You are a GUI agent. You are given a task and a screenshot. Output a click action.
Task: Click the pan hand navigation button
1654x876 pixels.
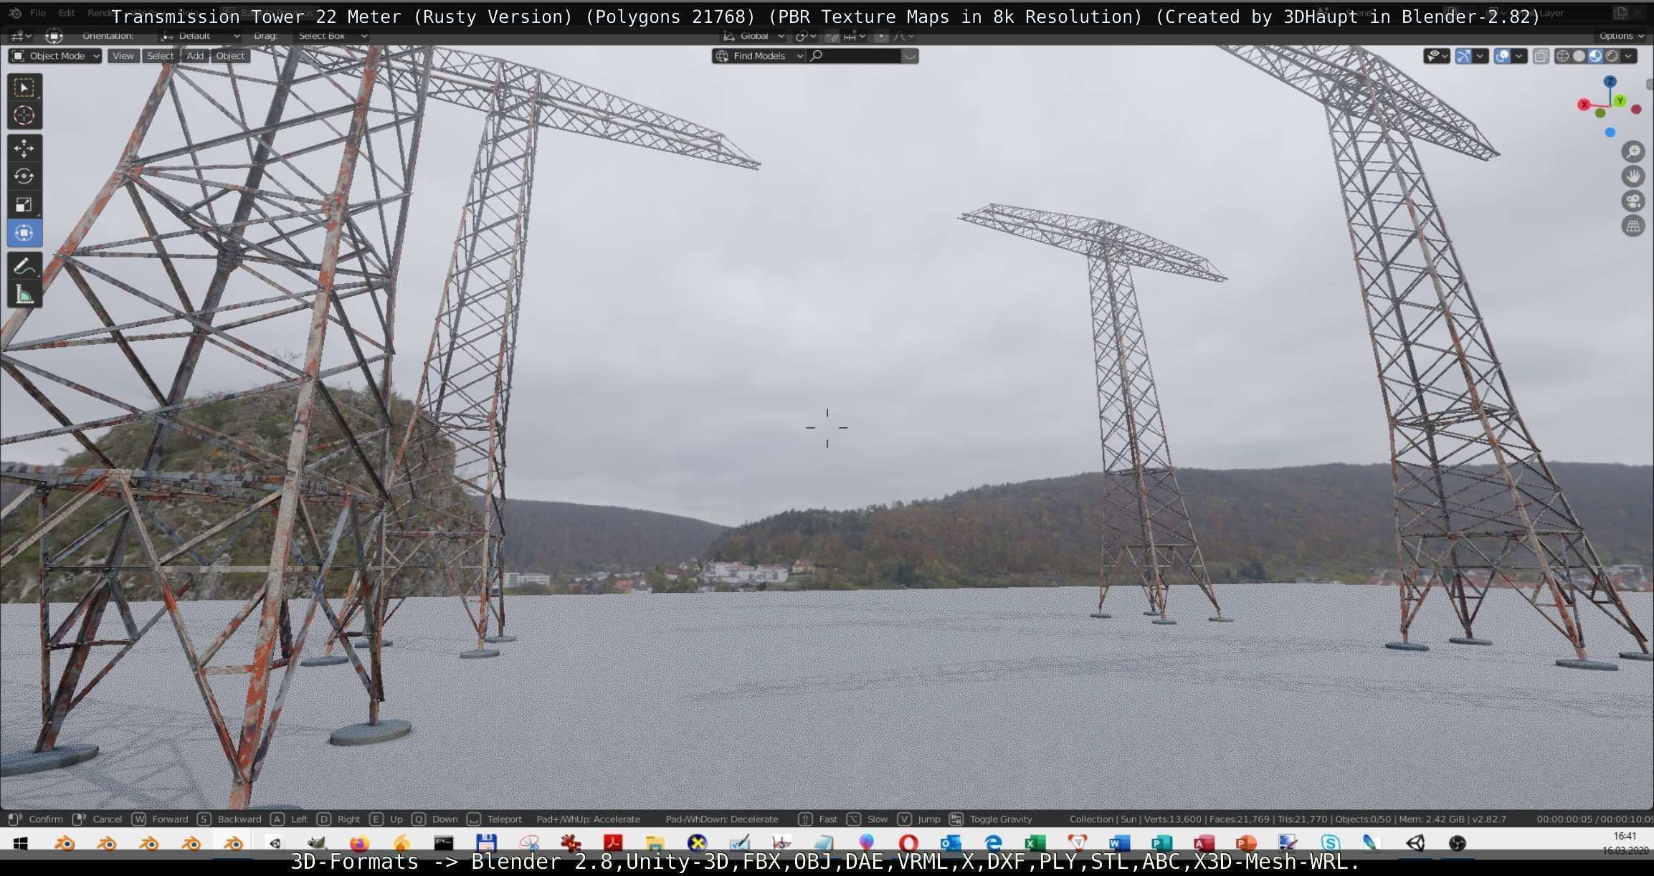click(1633, 176)
